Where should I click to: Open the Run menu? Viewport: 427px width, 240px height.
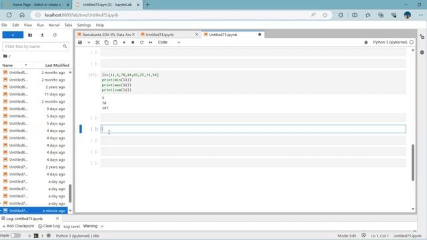click(x=40, y=25)
